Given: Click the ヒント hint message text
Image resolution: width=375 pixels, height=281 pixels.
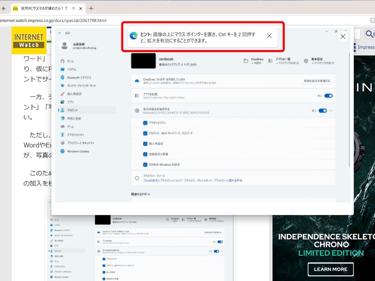Looking at the screenshot, I should [x=198, y=37].
